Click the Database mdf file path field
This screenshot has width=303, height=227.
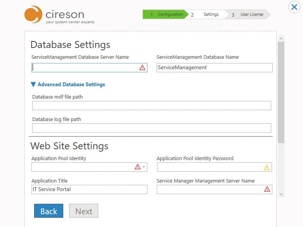pyautogui.click(x=151, y=106)
